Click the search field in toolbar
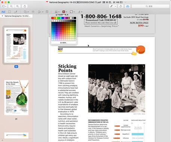 point(150,6)
